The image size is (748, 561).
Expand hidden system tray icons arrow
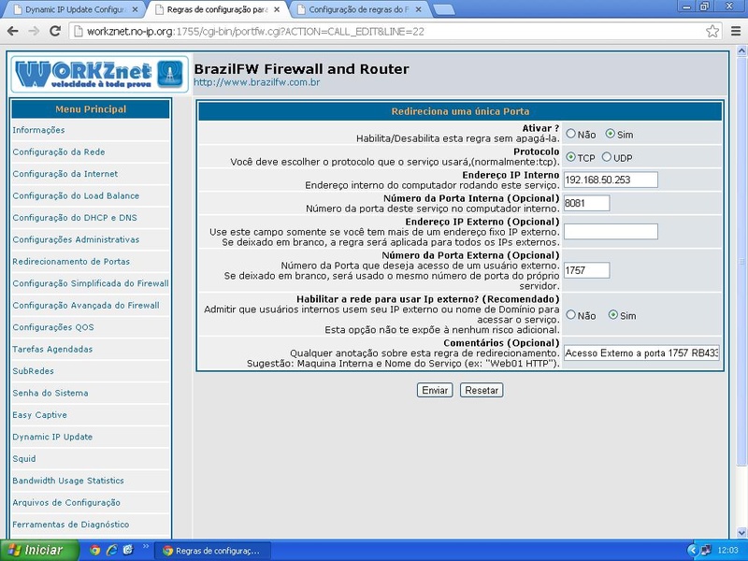click(693, 550)
